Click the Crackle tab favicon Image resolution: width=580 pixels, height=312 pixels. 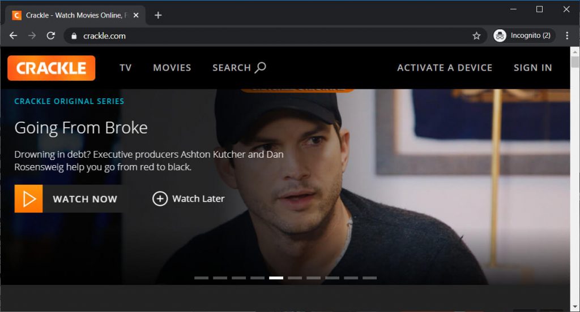coord(16,15)
